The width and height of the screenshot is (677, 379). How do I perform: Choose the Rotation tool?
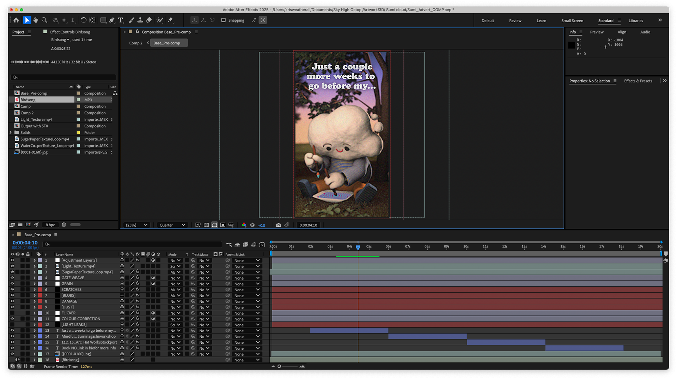pos(84,20)
